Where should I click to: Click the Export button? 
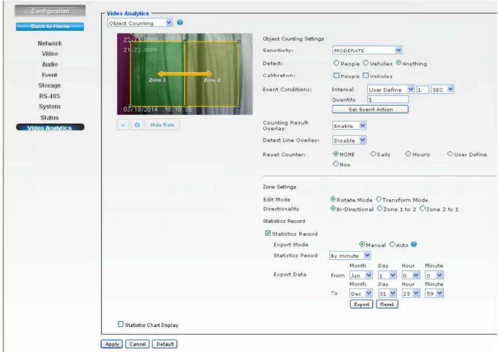(x=361, y=304)
